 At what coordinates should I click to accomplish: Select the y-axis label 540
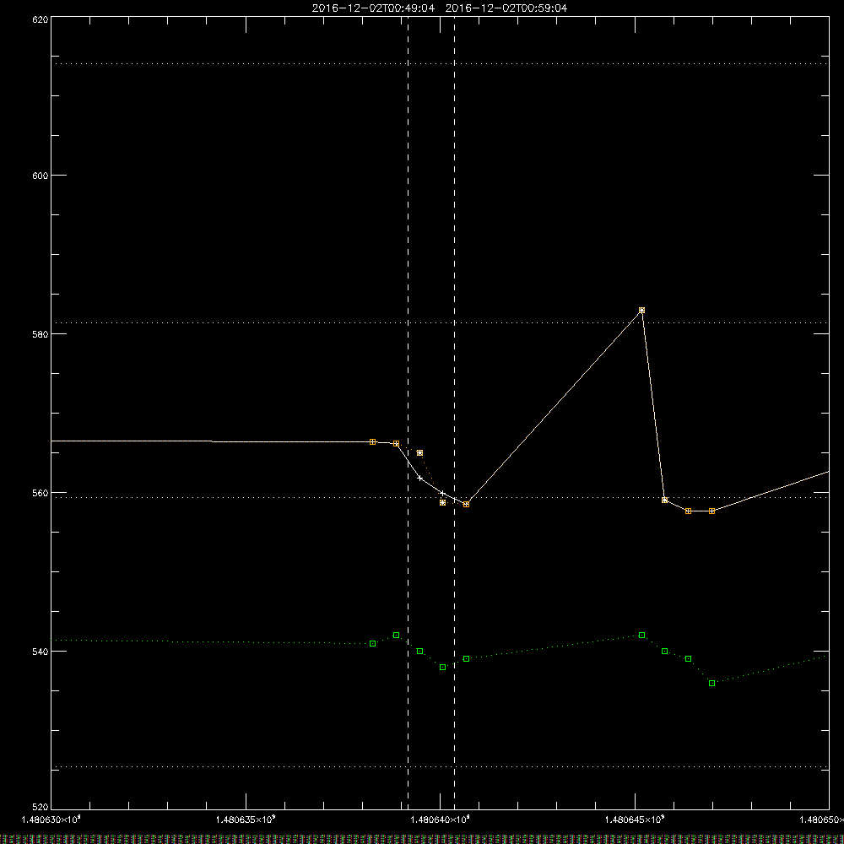[41, 652]
